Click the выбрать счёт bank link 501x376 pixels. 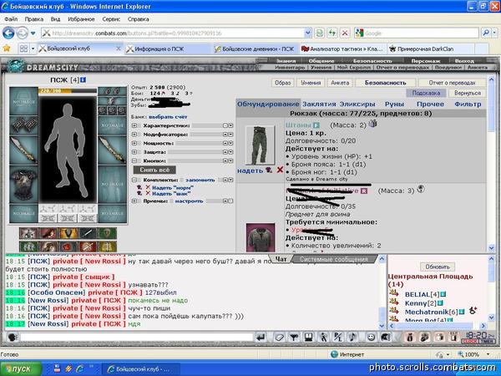168,117
